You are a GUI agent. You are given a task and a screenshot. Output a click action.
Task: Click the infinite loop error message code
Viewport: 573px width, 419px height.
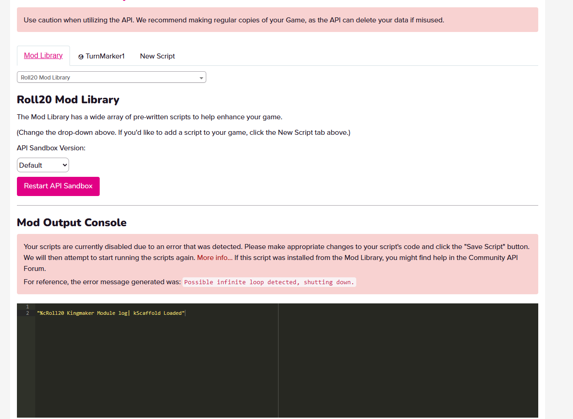pyautogui.click(x=269, y=282)
